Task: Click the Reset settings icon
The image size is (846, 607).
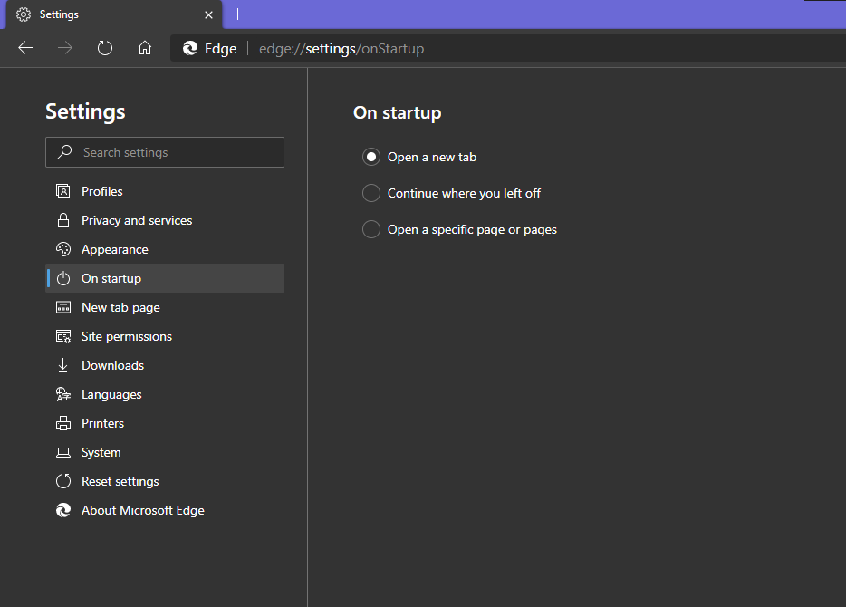Action: [x=63, y=481]
